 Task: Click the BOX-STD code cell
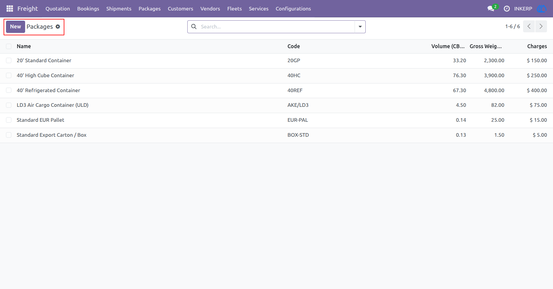click(x=298, y=135)
